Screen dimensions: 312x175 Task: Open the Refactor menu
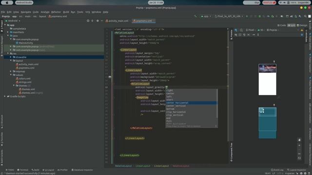pos(56,12)
